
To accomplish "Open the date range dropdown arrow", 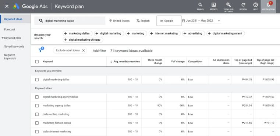I will pyautogui.click(x=219, y=21).
